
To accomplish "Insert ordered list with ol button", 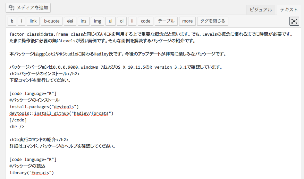I will click(x=122, y=21).
